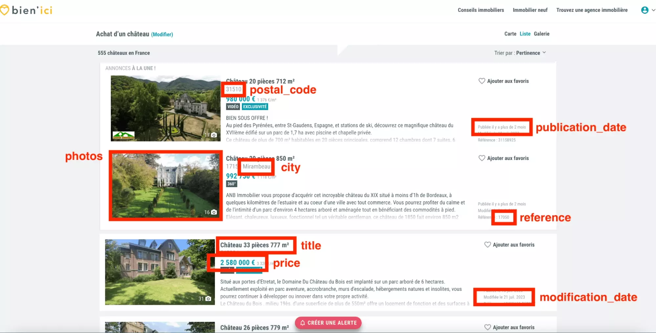This screenshot has height=333, width=656.
Task: Open Conseils immobiliers menu
Action: 480,10
